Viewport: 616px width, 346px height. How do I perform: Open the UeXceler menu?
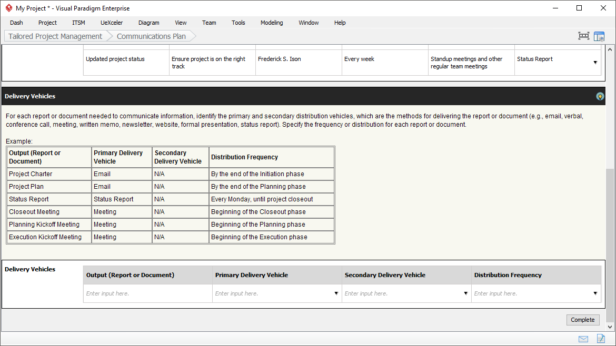click(x=112, y=23)
